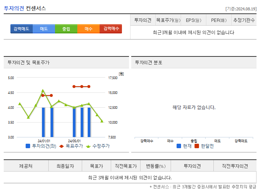Screen dimensions: 258x192
Task: Click the 해당 자료가 없습니다. message
Action: (x=194, y=107)
